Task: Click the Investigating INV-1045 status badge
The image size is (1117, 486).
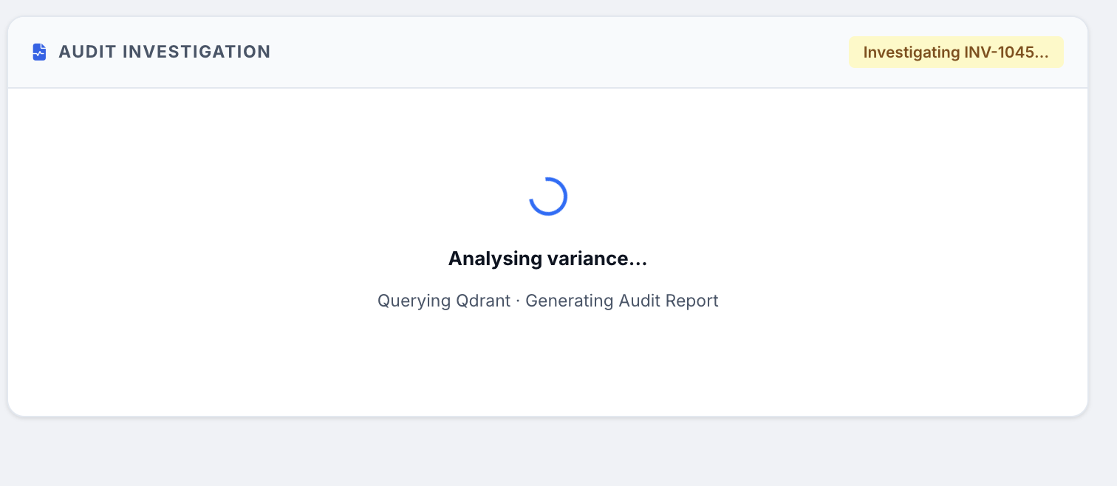Action: [x=956, y=52]
